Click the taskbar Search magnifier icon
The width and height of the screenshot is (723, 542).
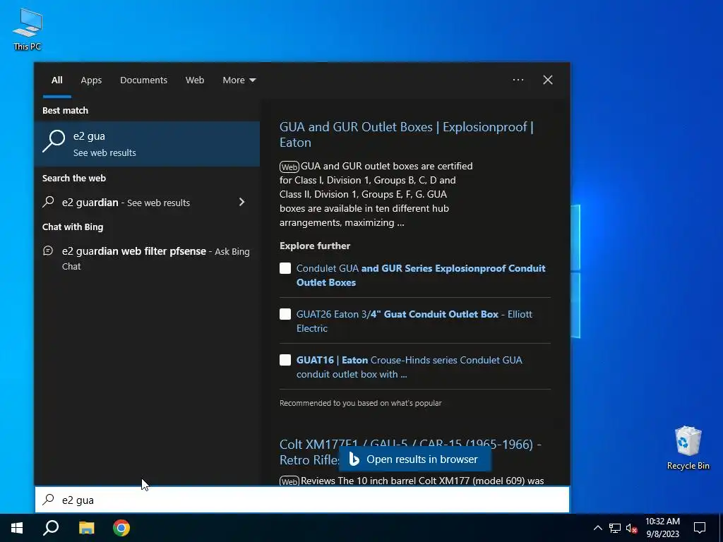[x=51, y=528]
